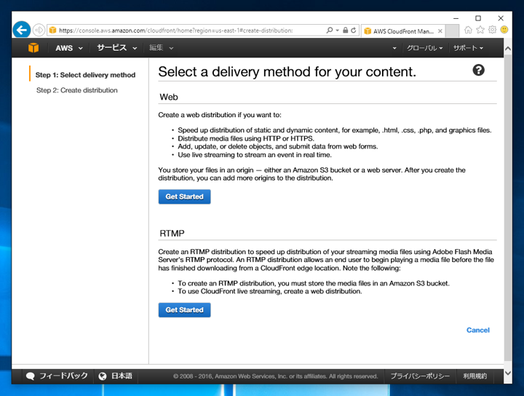Maximize the browser window
Viewport: 524px width, 396px height.
(x=478, y=18)
